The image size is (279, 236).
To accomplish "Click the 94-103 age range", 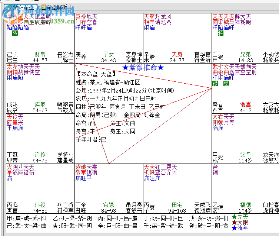I will (x=177, y=211).
